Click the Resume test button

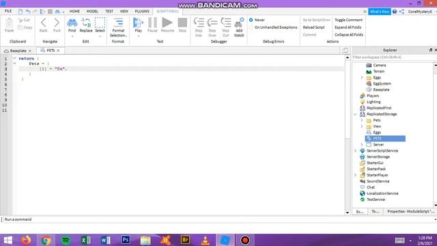pos(167,23)
